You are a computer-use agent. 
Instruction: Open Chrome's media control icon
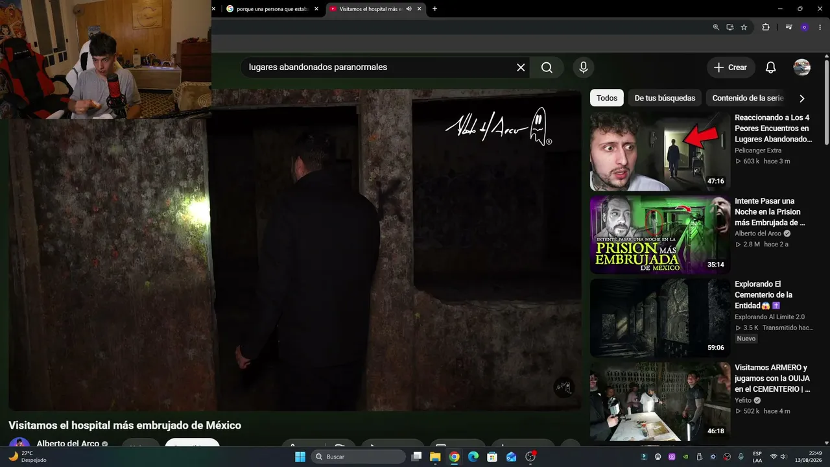pos(788,27)
